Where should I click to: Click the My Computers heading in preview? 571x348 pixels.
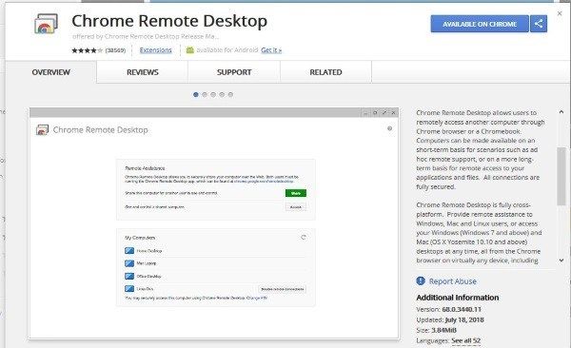coord(140,238)
